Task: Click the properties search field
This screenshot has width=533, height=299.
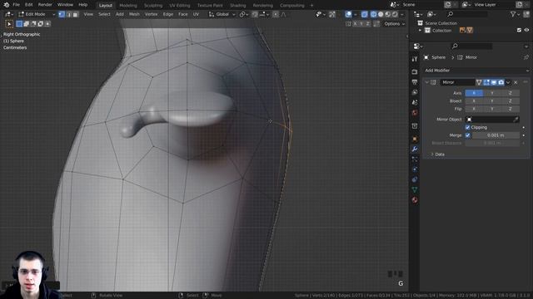Action: pos(472,47)
